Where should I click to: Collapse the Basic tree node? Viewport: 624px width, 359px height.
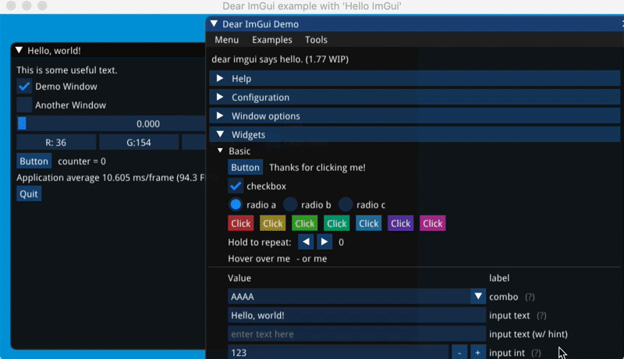(x=220, y=151)
